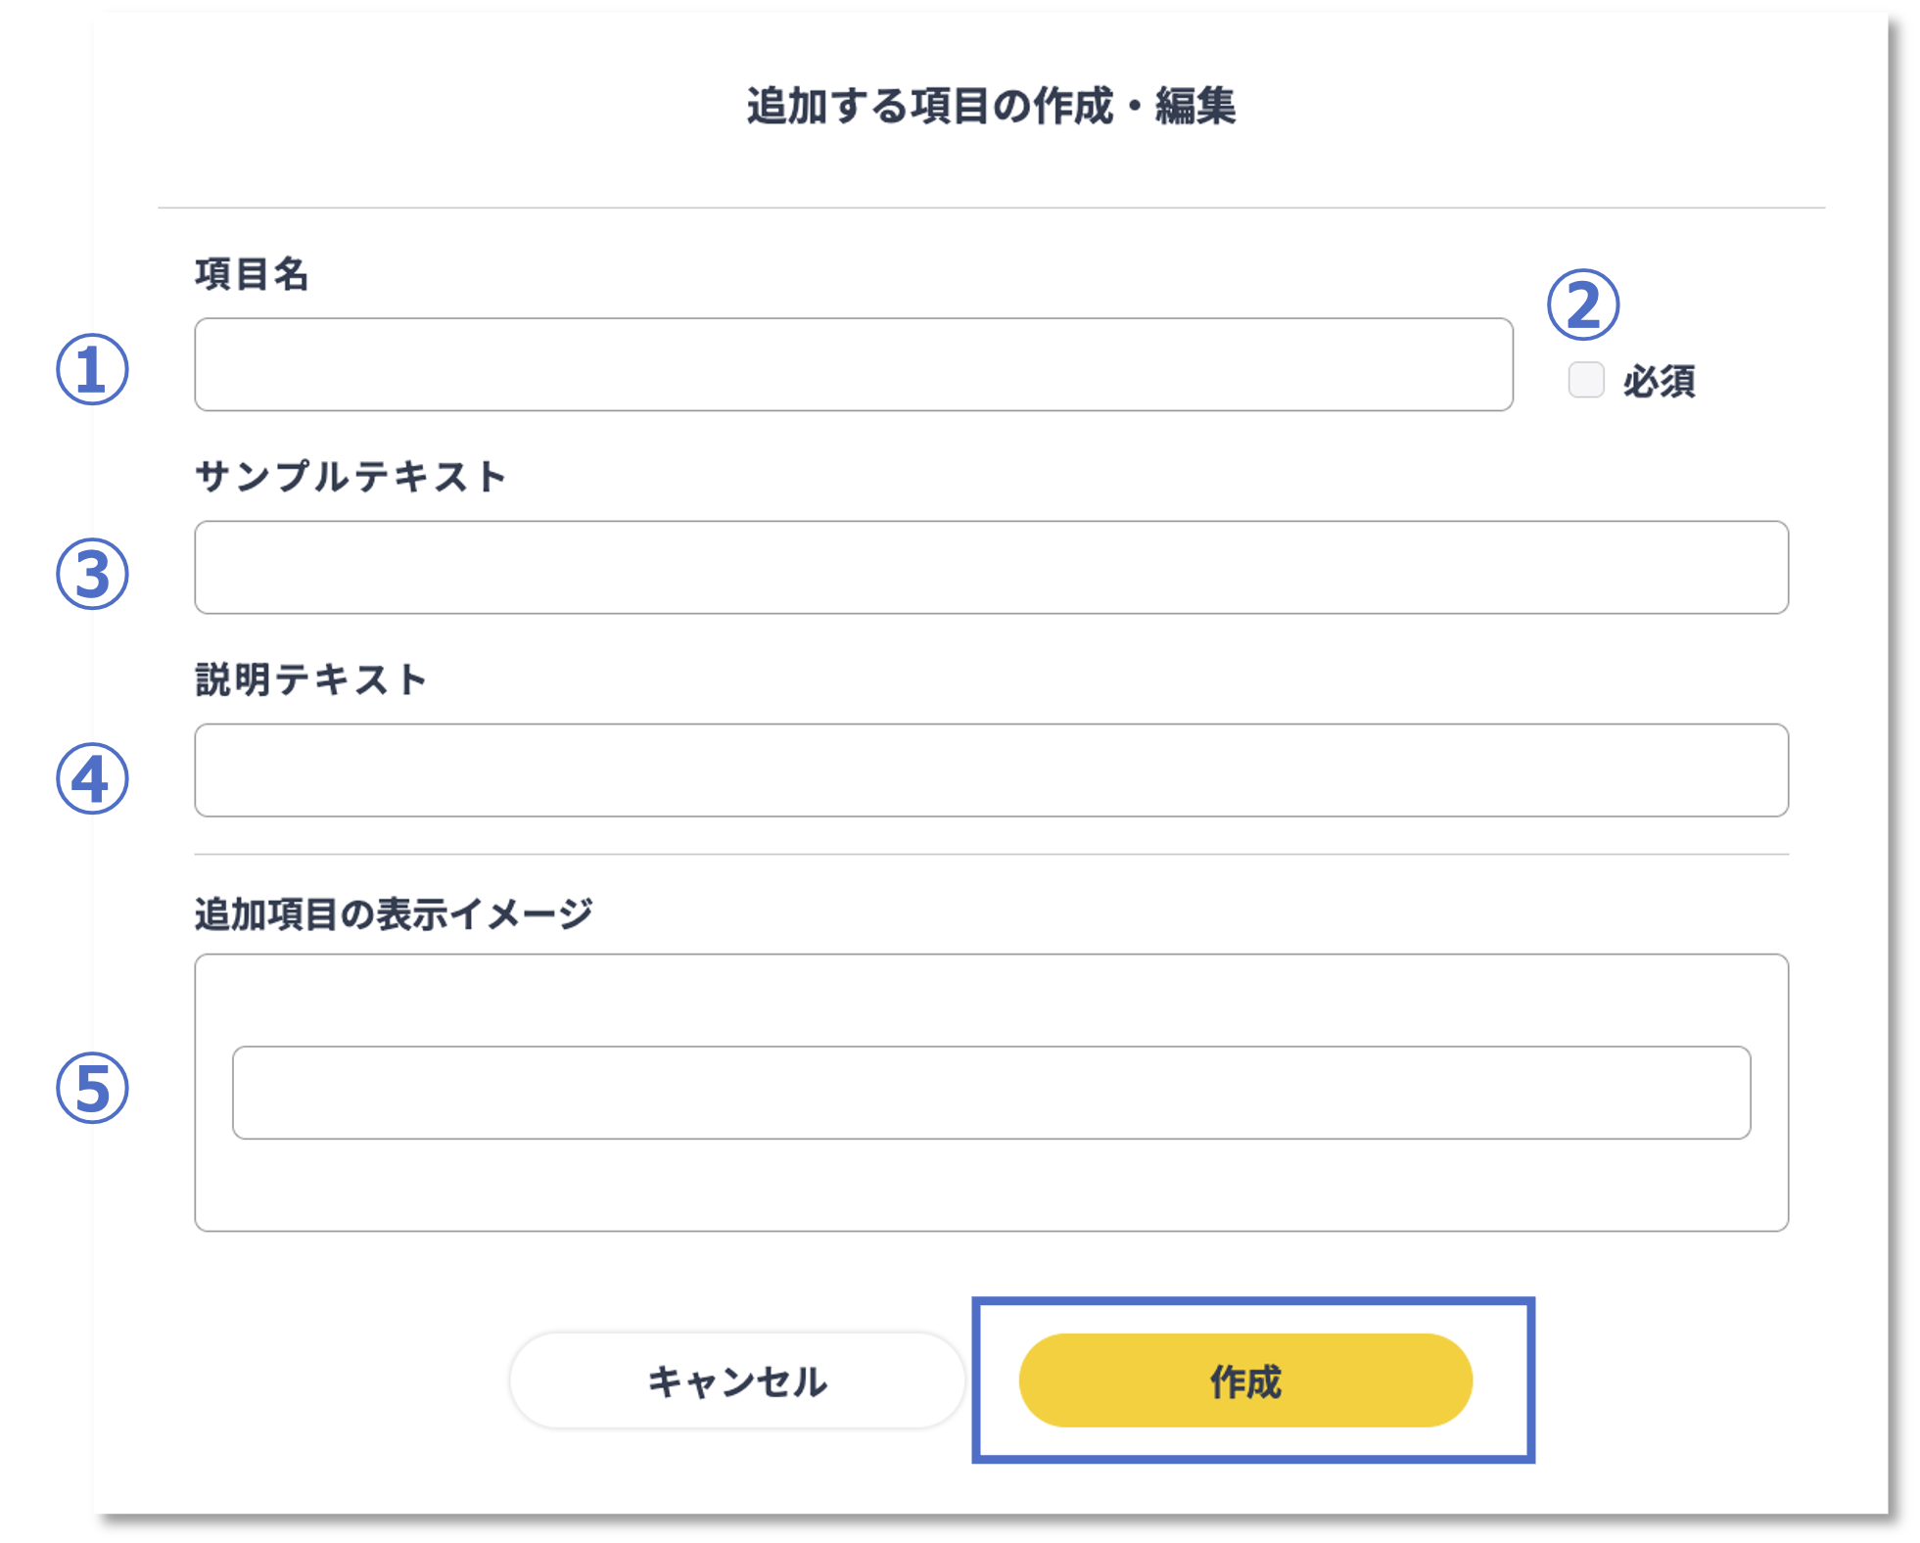Click the preview field inside 追加項目の表示イメージ
The height and width of the screenshot is (1543, 1920).
pos(991,1093)
